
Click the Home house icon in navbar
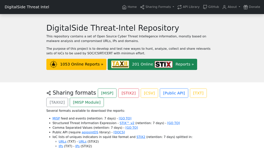(x=124, y=7)
